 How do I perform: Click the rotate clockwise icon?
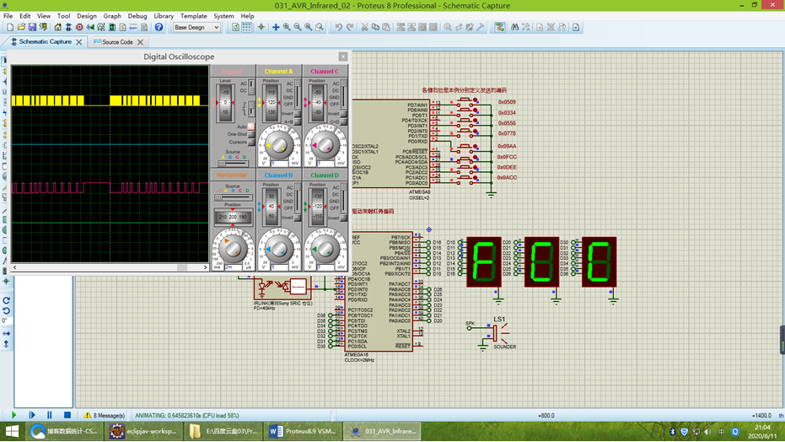point(7,300)
